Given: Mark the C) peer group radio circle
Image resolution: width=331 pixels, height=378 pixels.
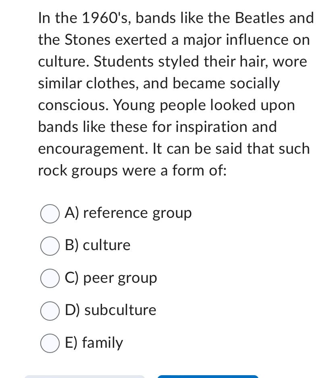Looking at the screenshot, I should (50, 278).
